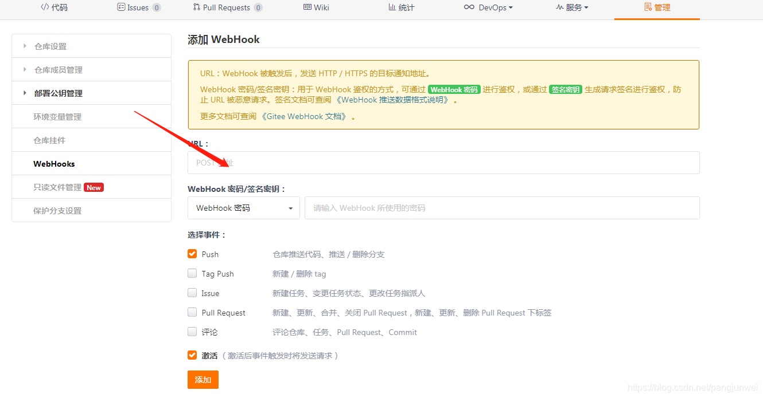The width and height of the screenshot is (763, 398).
Task: Click the 添加 WebHook heading
Action: [x=224, y=40]
